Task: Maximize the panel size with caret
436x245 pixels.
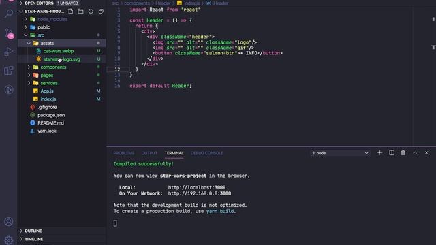Action: [415, 153]
